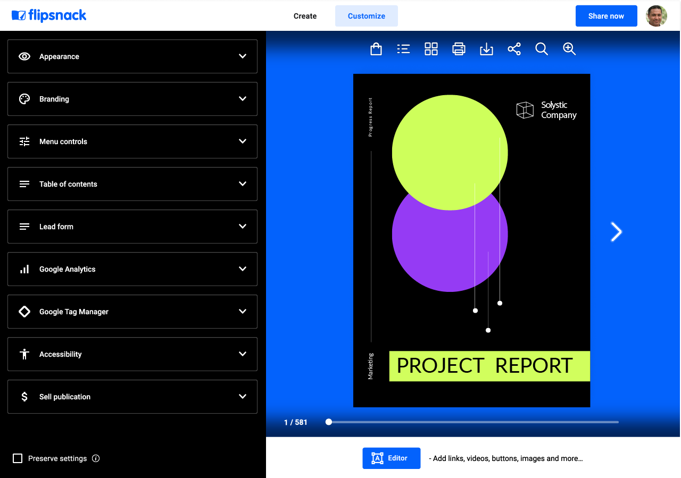Switch to the Create tab
Image resolution: width=681 pixels, height=478 pixels.
point(305,16)
